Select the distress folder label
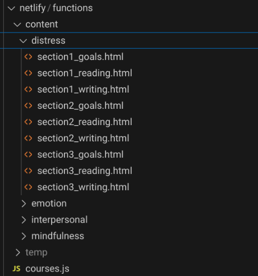 click(x=48, y=40)
